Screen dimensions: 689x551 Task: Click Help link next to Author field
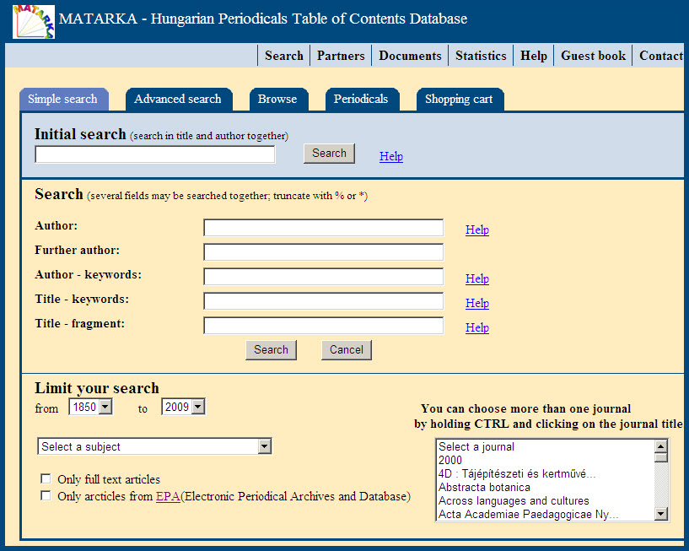point(476,230)
